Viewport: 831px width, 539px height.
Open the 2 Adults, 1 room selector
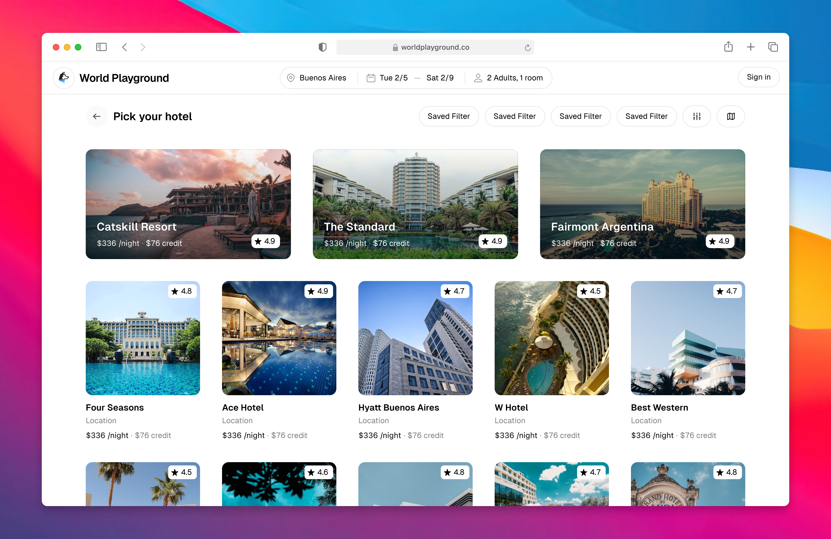pos(508,78)
